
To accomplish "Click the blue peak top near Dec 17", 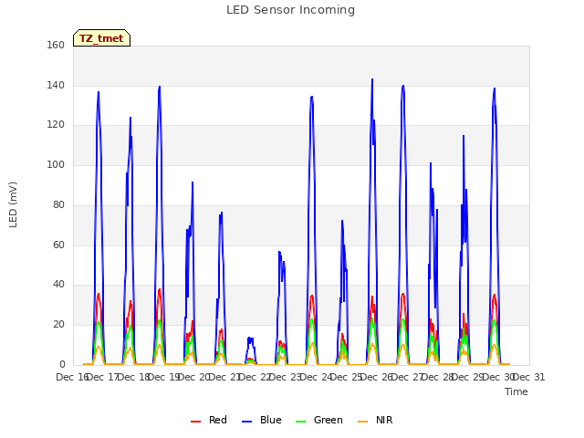I will (x=99, y=92).
